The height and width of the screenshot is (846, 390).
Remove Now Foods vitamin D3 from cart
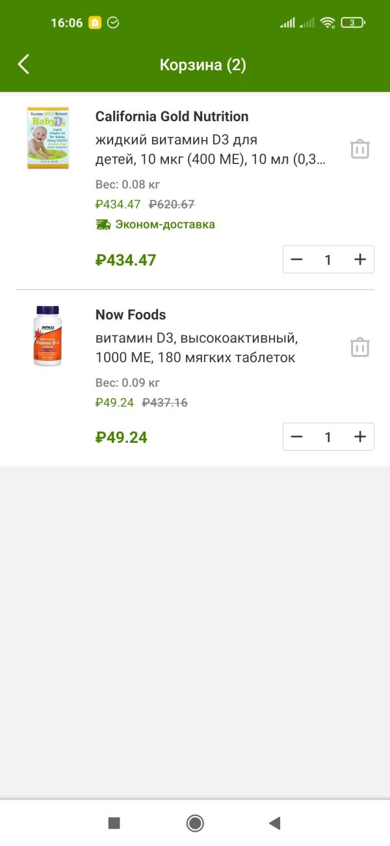tap(359, 347)
